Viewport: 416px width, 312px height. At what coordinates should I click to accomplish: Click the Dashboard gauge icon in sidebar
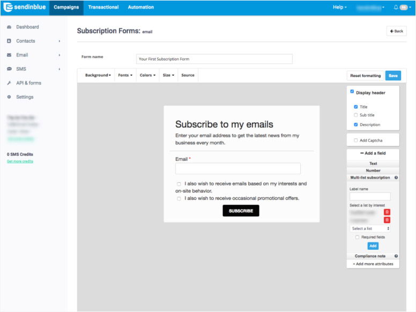click(x=9, y=27)
